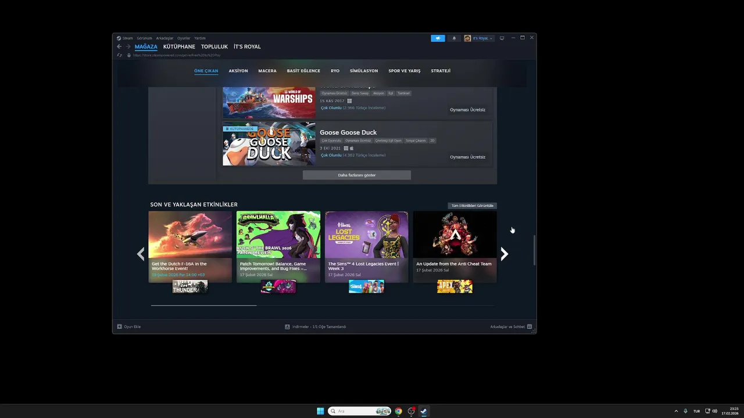Open the volume control in the system tray
744x418 pixels.
[714, 411]
